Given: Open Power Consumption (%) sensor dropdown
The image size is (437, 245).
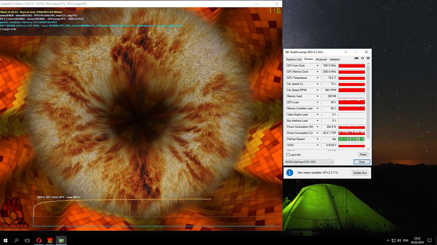Looking at the screenshot, I should coord(317,133).
